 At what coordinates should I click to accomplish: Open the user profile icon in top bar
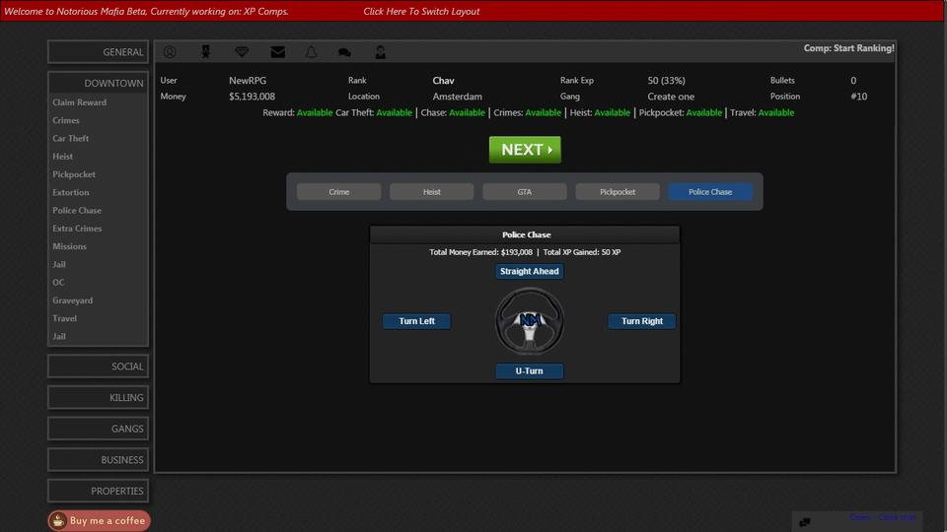tap(170, 52)
